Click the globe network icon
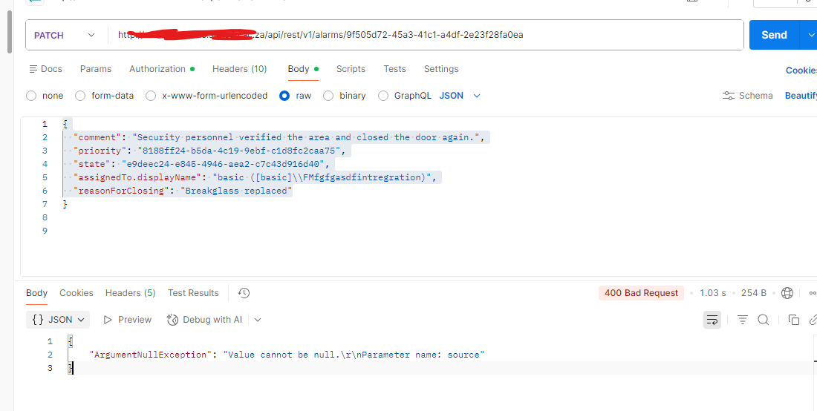Image resolution: width=817 pixels, height=411 pixels. coord(787,293)
